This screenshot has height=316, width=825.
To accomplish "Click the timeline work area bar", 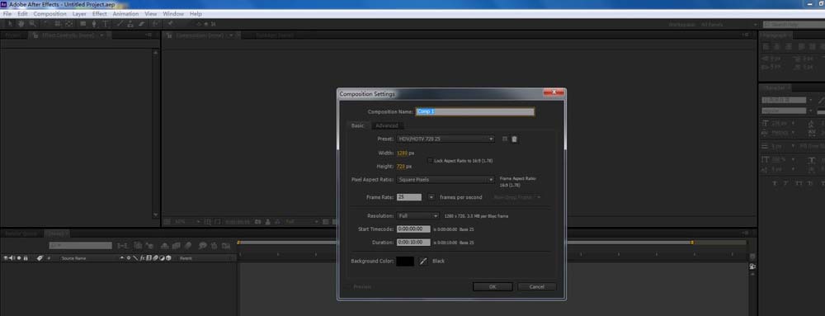I will (x=465, y=243).
